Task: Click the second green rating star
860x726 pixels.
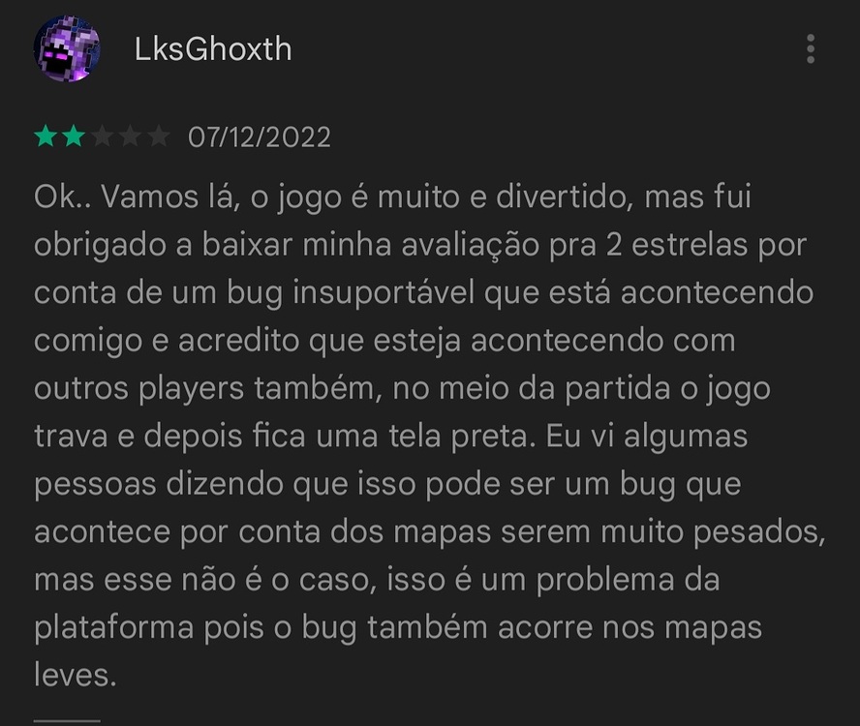Action: coord(74,136)
